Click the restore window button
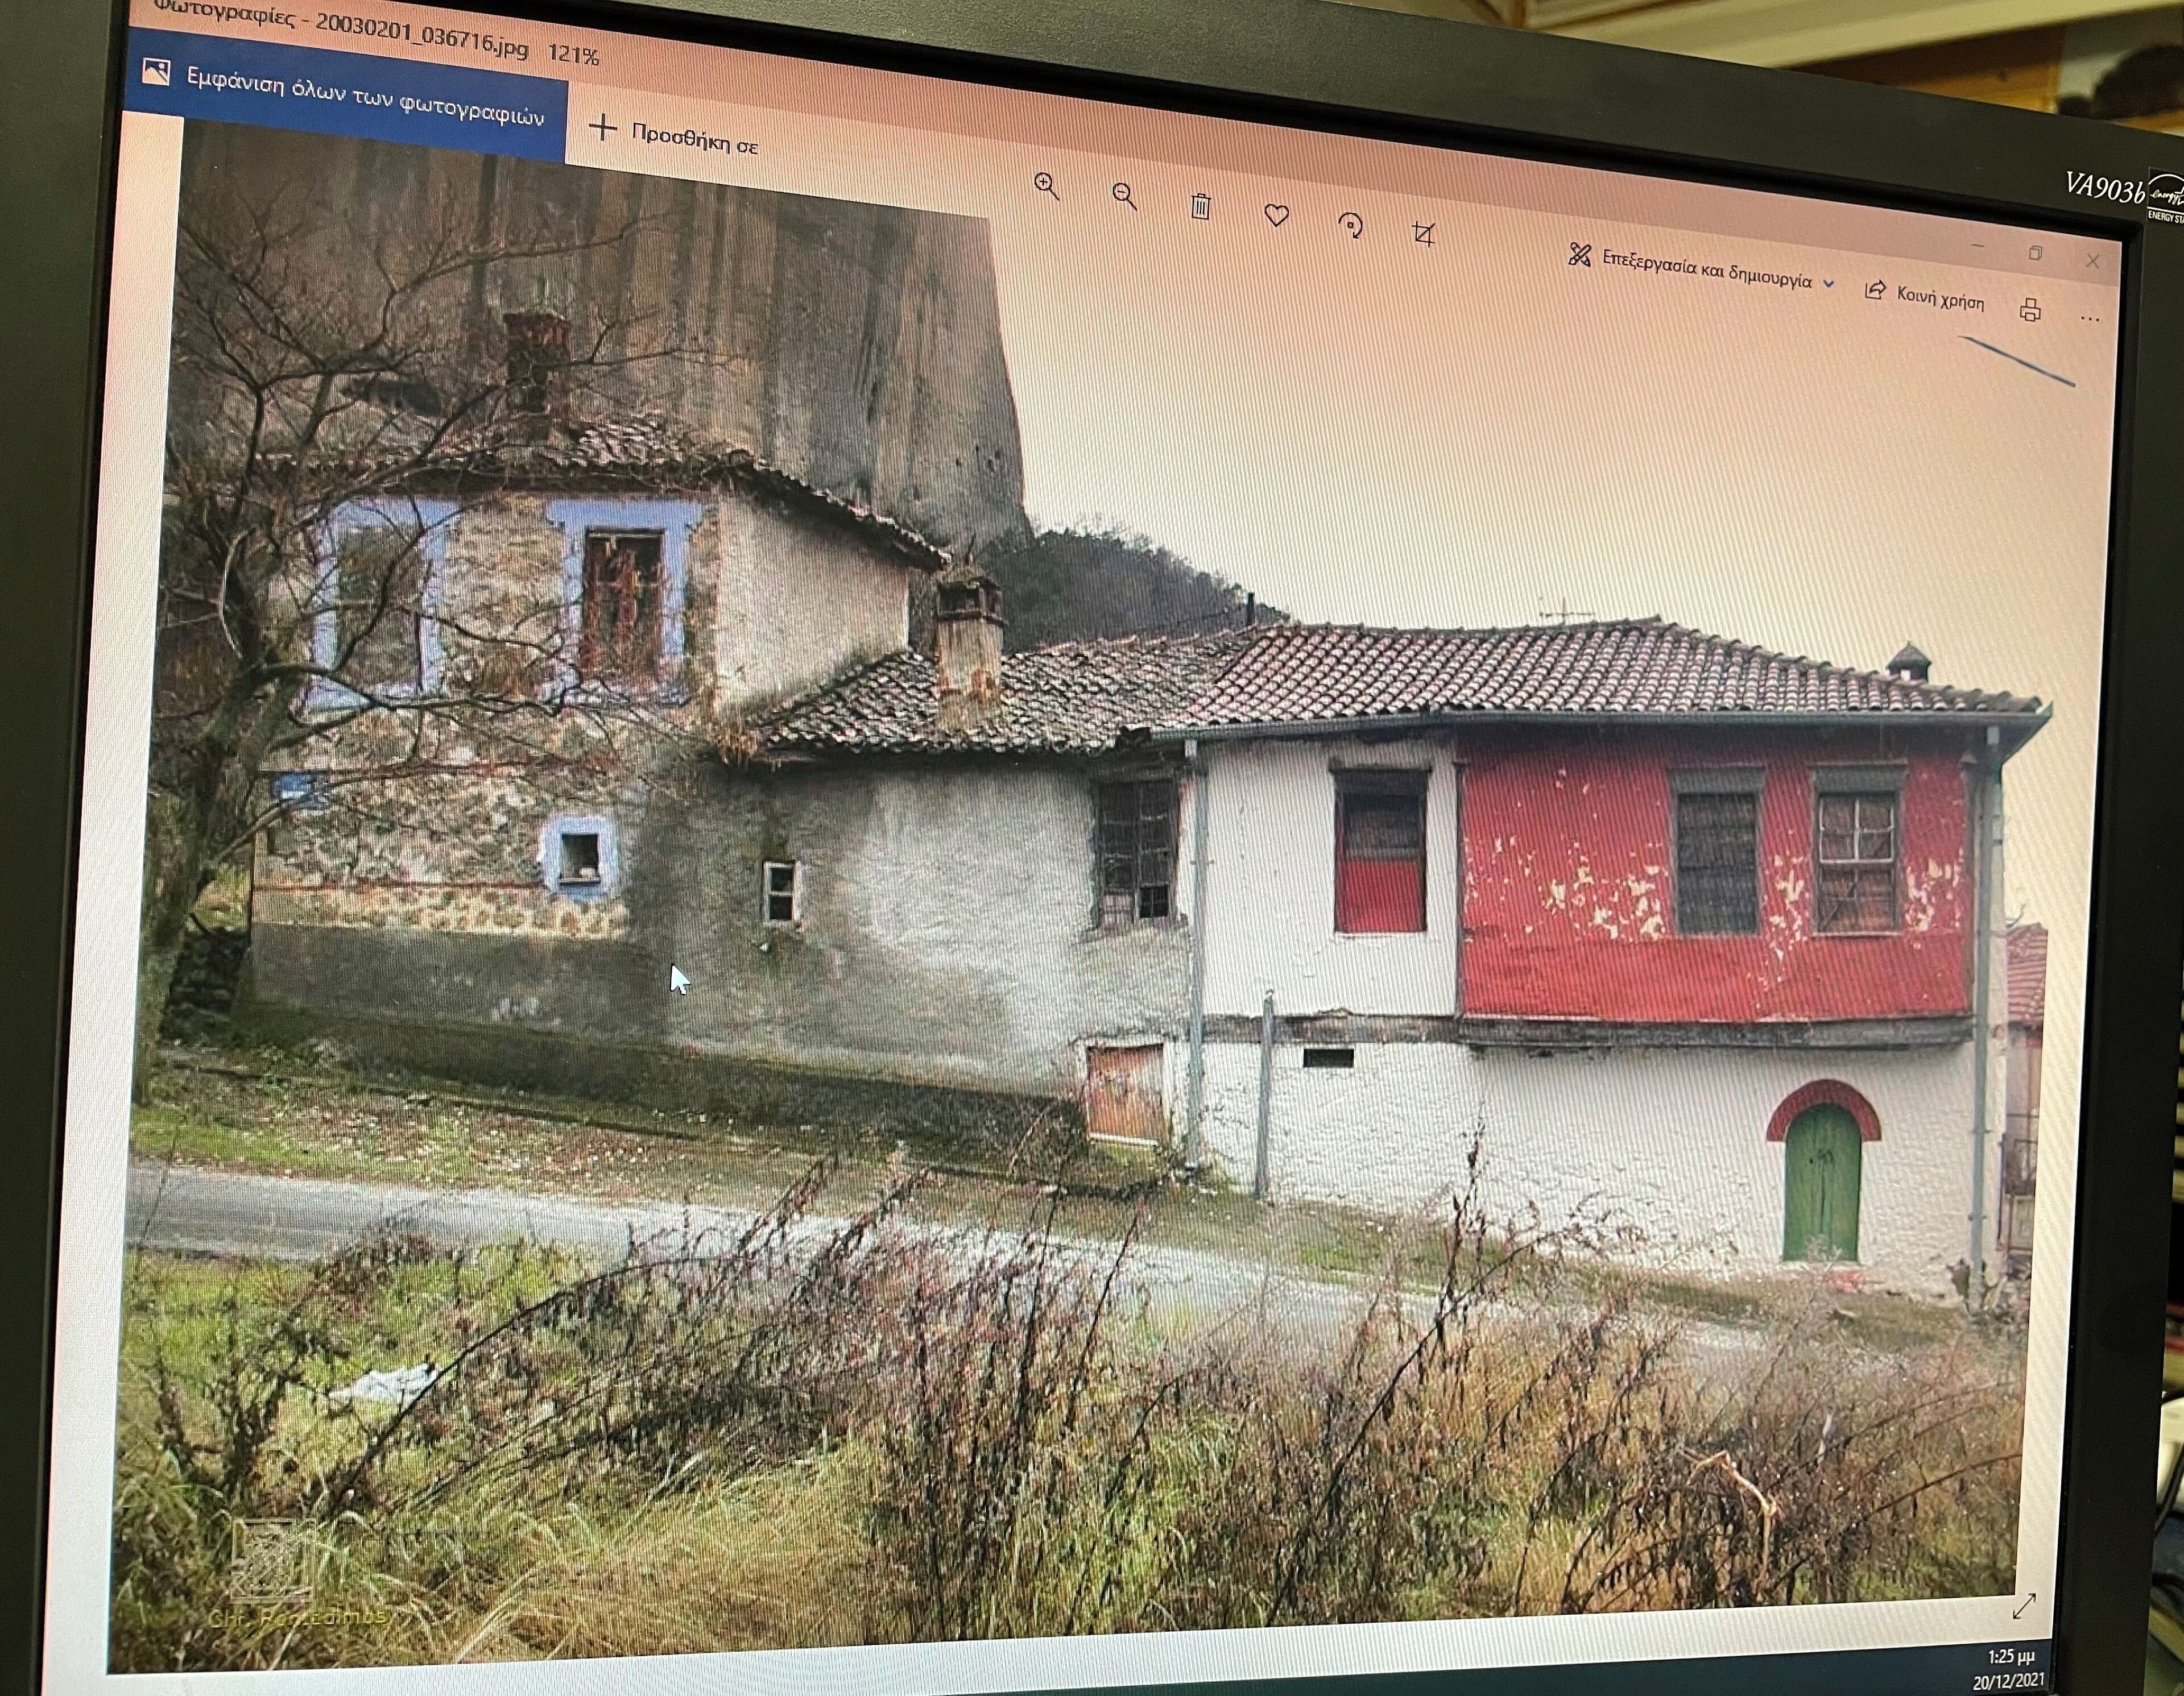The image size is (2184, 1696). pyautogui.click(x=2034, y=254)
